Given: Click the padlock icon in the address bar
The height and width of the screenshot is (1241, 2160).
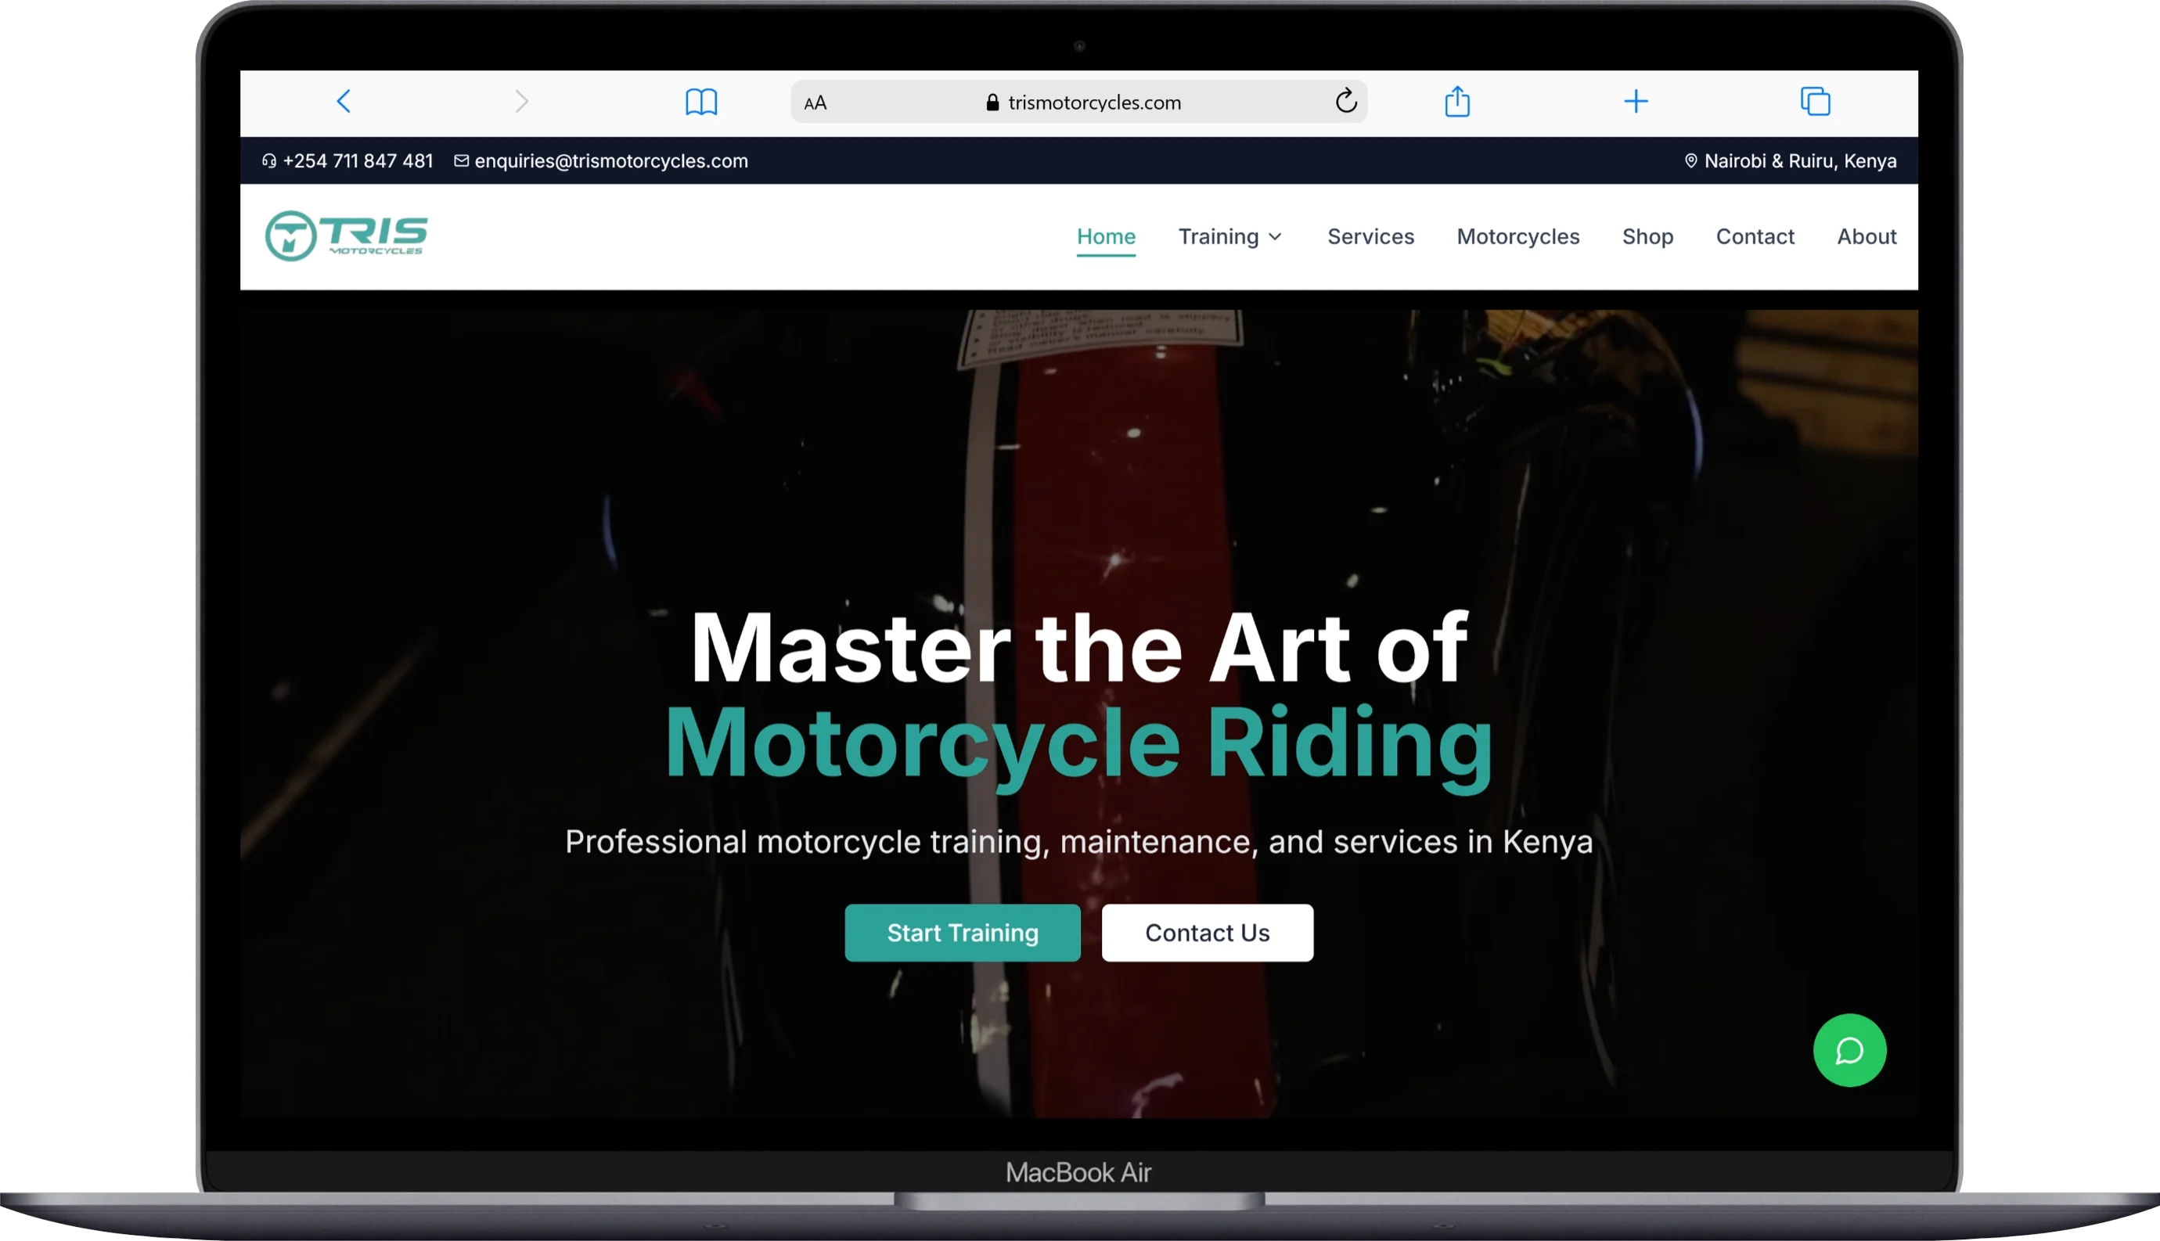Looking at the screenshot, I should [992, 102].
